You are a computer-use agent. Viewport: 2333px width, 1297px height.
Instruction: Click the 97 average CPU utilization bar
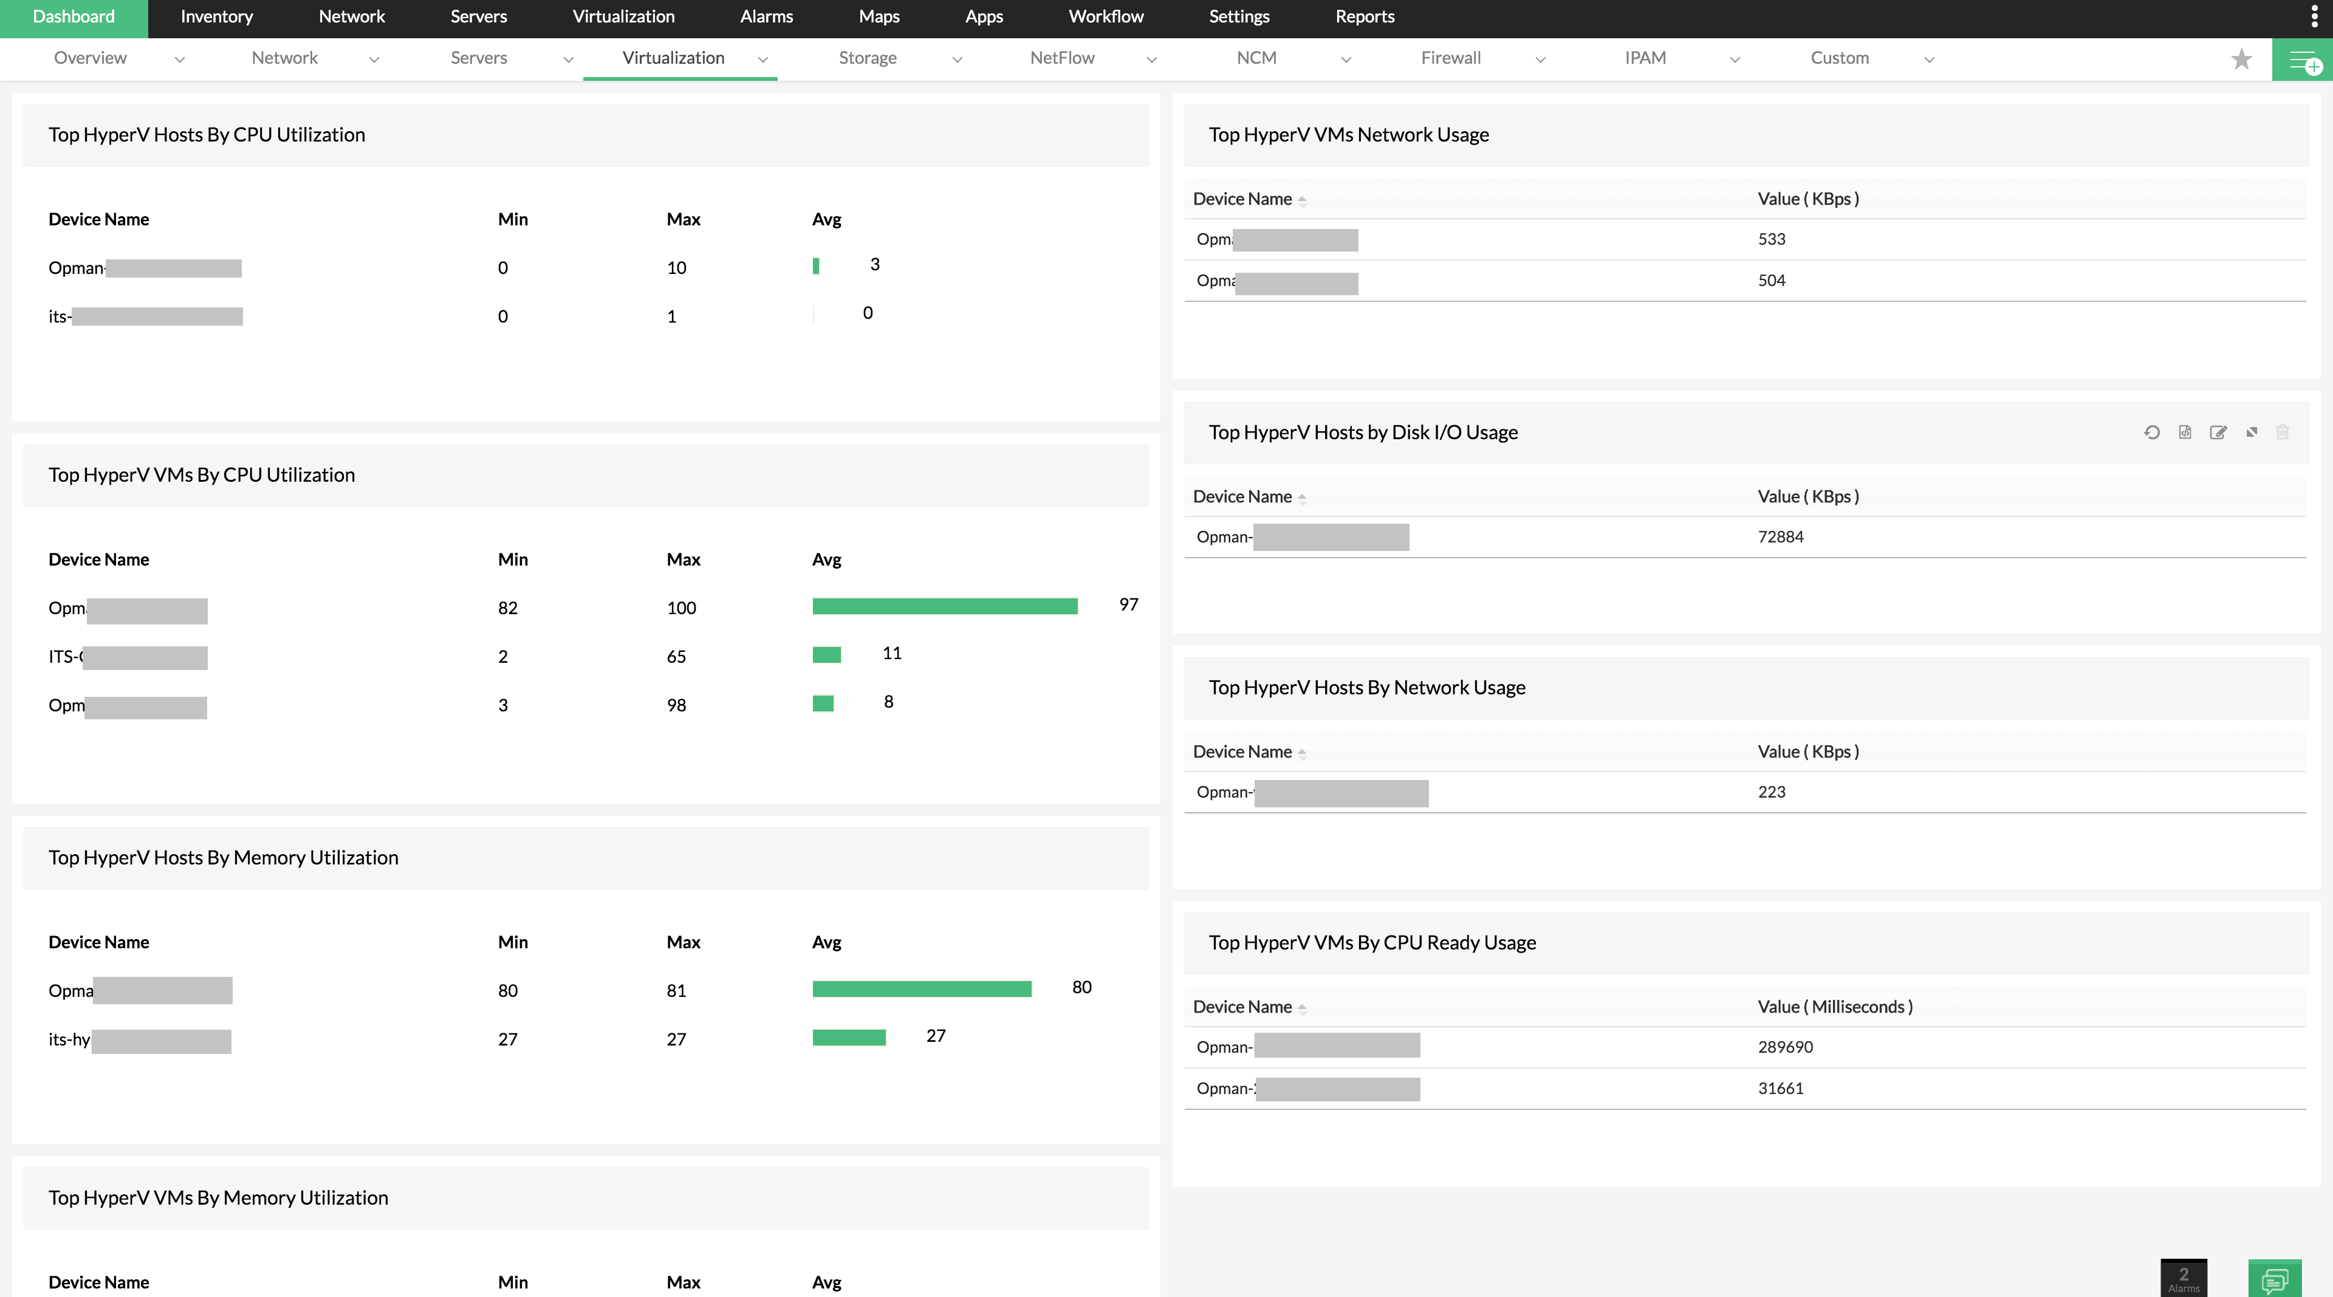[x=945, y=606]
